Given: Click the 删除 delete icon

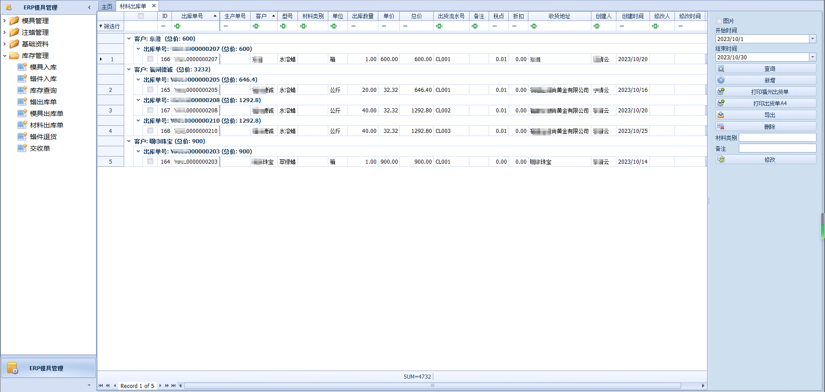Looking at the screenshot, I should [721, 127].
